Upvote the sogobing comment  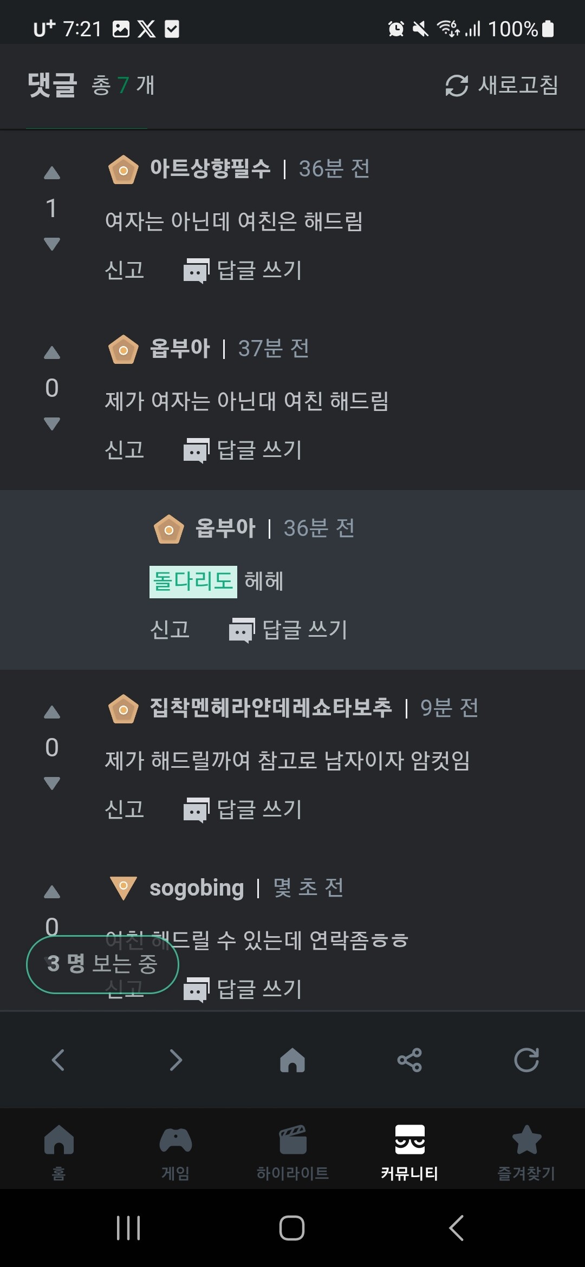click(52, 892)
